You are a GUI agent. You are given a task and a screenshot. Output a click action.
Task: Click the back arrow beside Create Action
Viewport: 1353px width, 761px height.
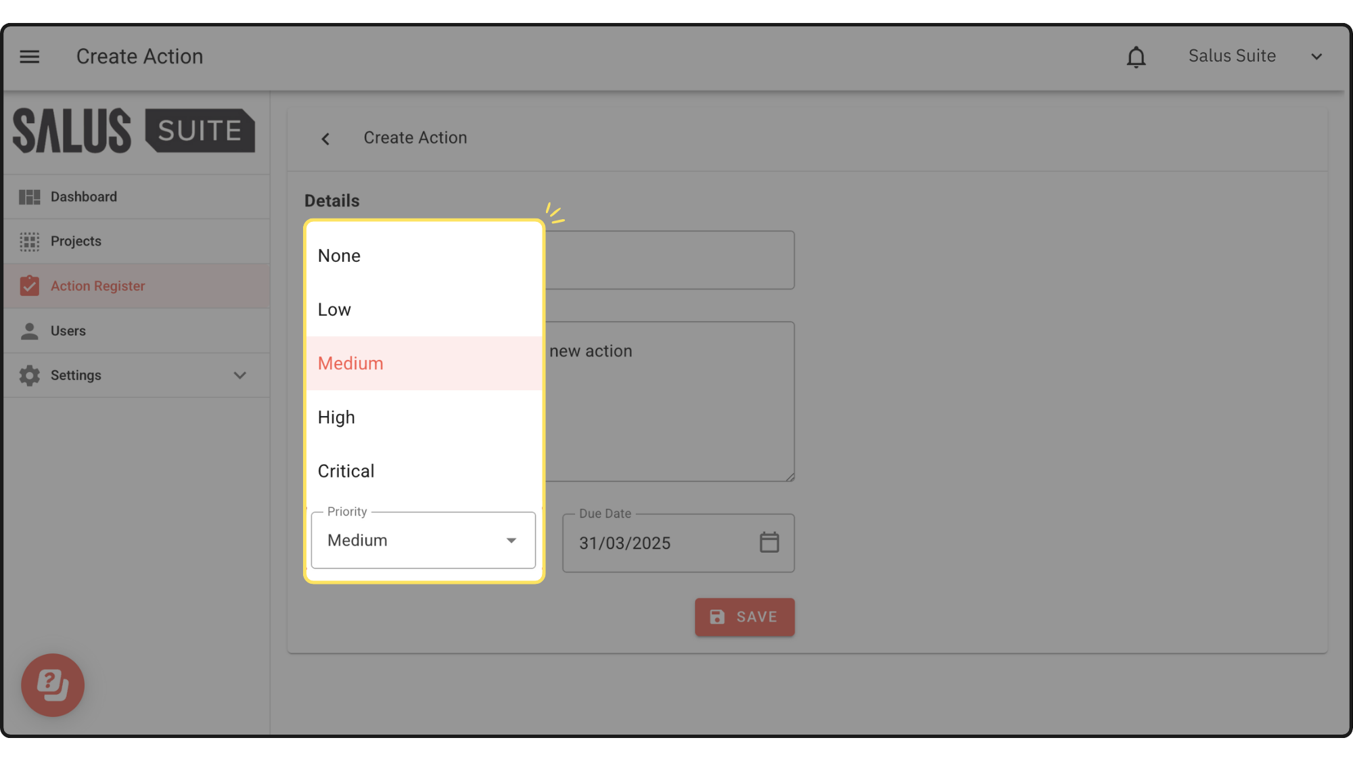325,139
